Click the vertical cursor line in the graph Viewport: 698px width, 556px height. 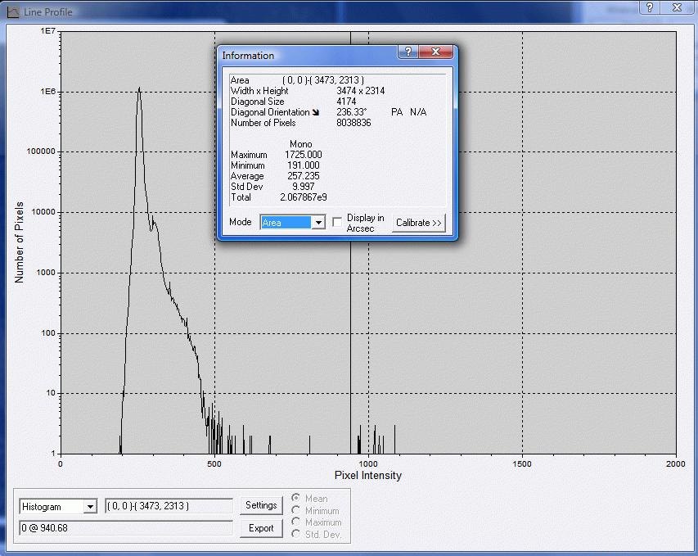click(351, 328)
